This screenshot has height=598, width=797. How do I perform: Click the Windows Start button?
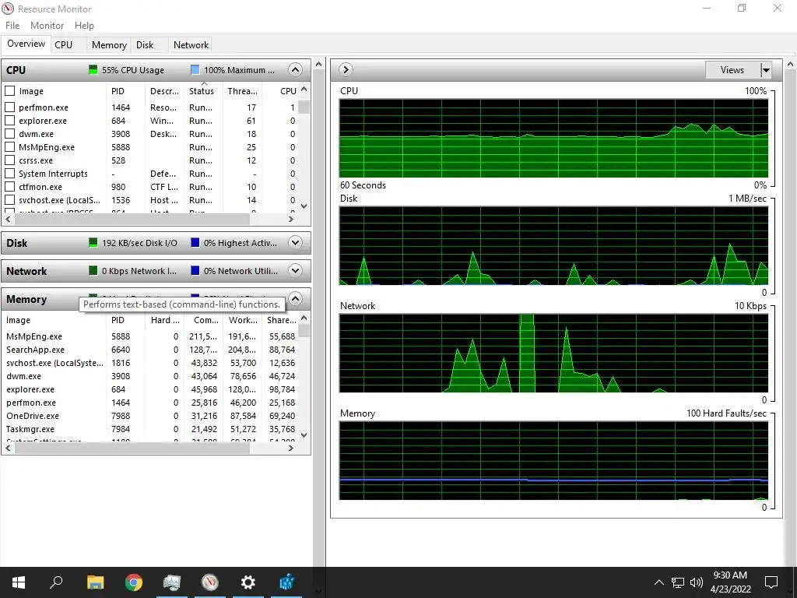tap(19, 582)
